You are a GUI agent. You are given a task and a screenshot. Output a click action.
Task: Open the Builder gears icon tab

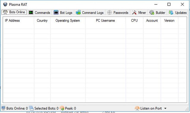(x=157, y=12)
